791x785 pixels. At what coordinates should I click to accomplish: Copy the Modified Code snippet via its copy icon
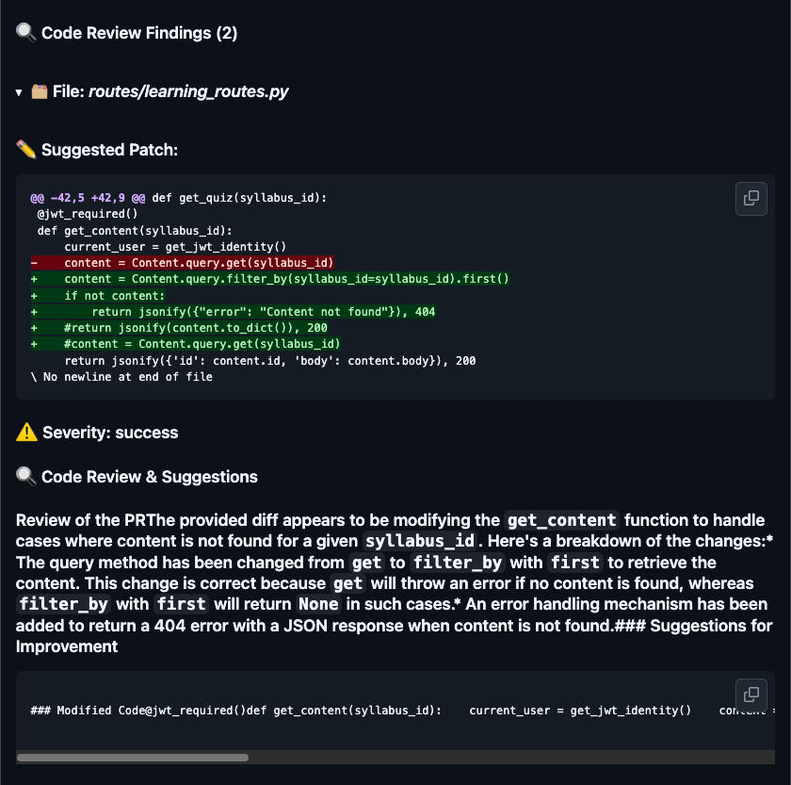[x=751, y=695]
